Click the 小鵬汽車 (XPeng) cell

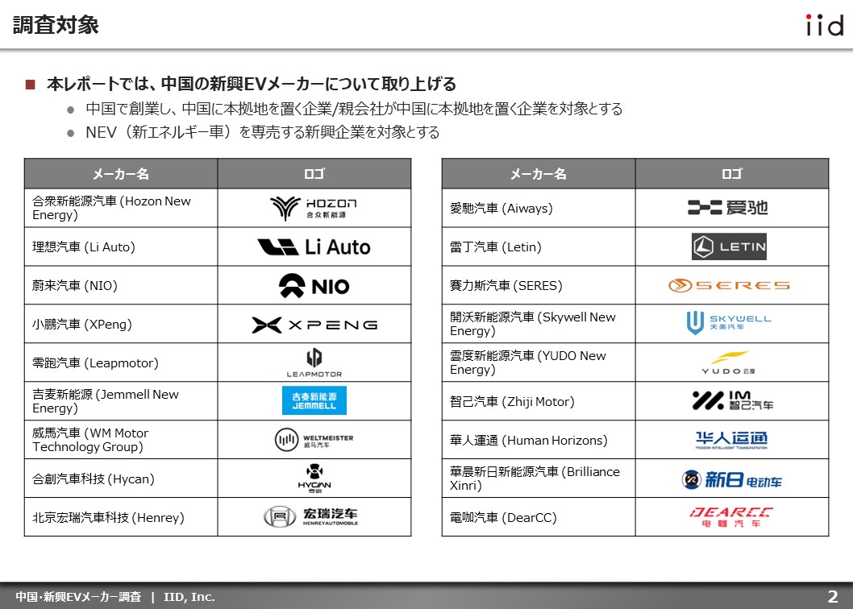coord(121,324)
